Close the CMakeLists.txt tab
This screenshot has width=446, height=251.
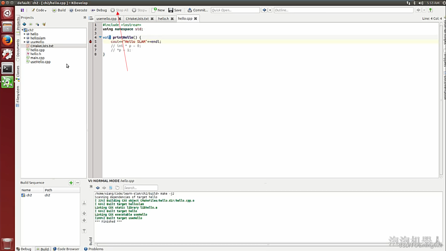[x=152, y=19]
